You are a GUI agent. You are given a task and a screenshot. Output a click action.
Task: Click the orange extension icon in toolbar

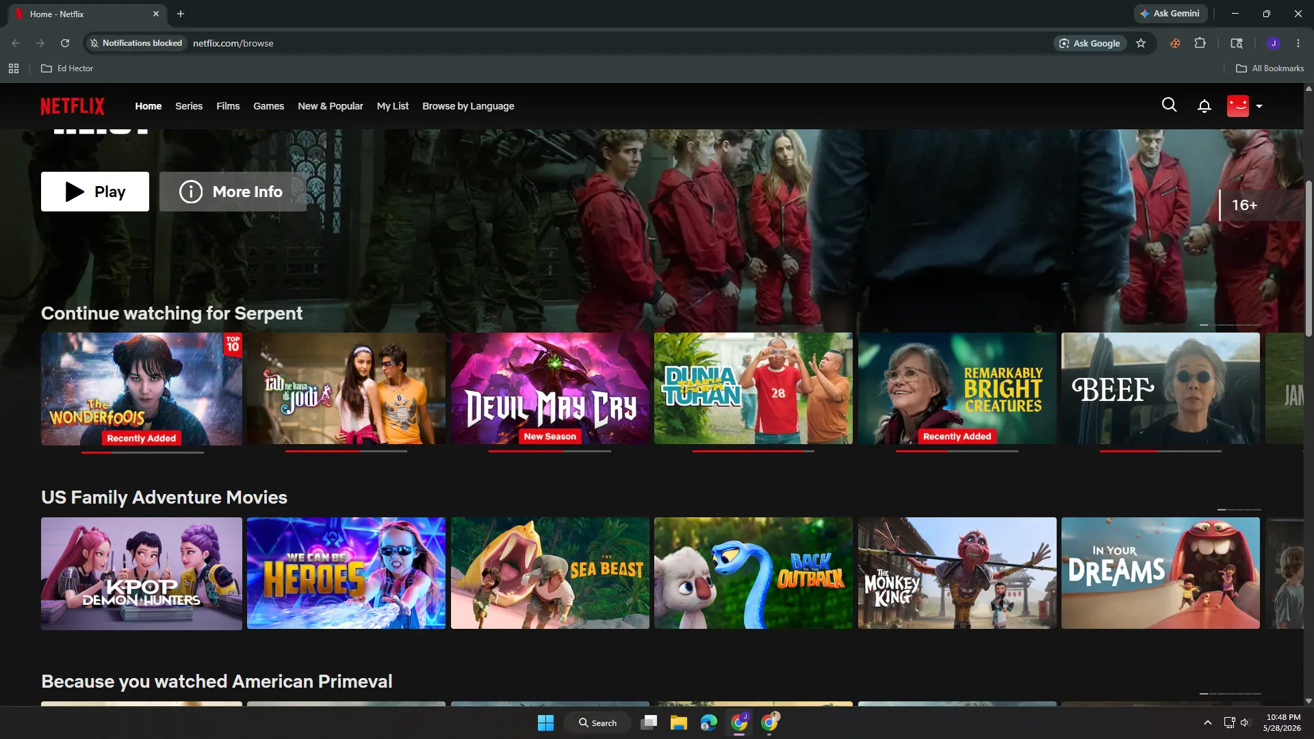click(1175, 43)
